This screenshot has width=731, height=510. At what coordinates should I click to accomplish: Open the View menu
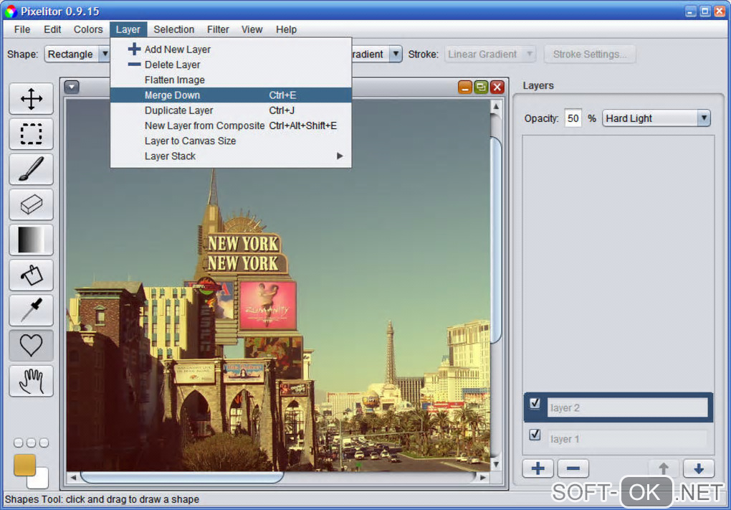coord(252,29)
